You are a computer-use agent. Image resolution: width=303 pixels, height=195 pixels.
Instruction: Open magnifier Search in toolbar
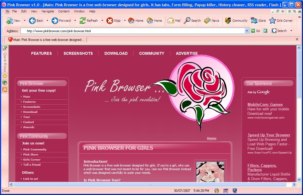(x=192, y=21)
